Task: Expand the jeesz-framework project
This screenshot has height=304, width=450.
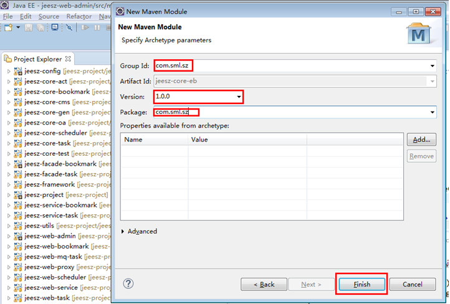Action: pyautogui.click(x=9, y=184)
